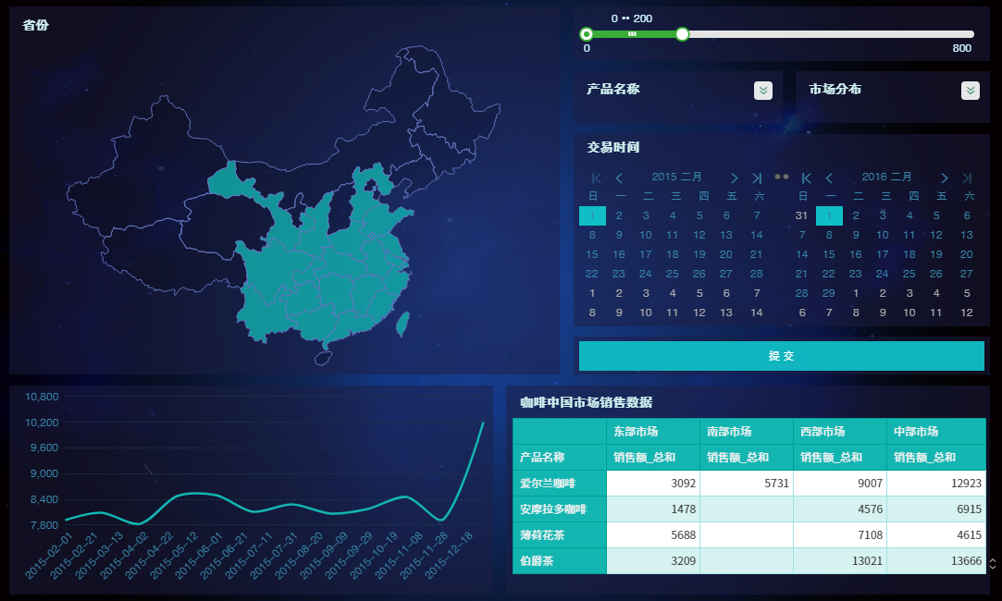Go to next month in 2015 calendar

(x=734, y=178)
